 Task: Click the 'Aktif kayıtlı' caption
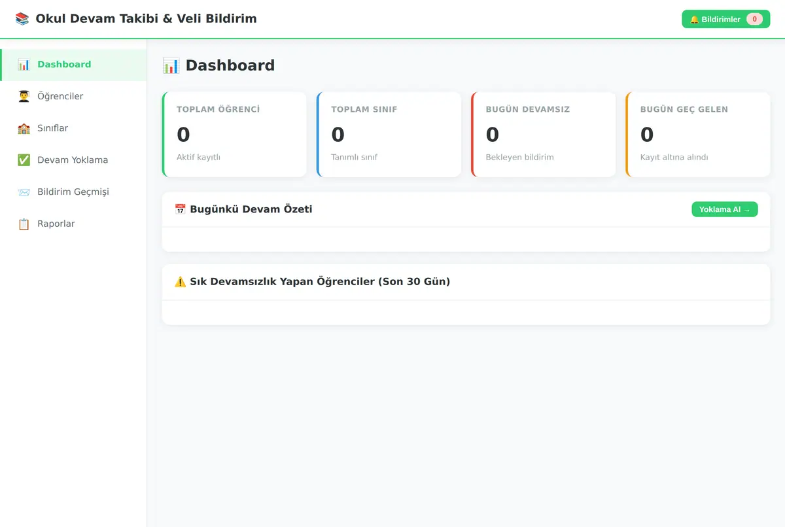pos(198,158)
